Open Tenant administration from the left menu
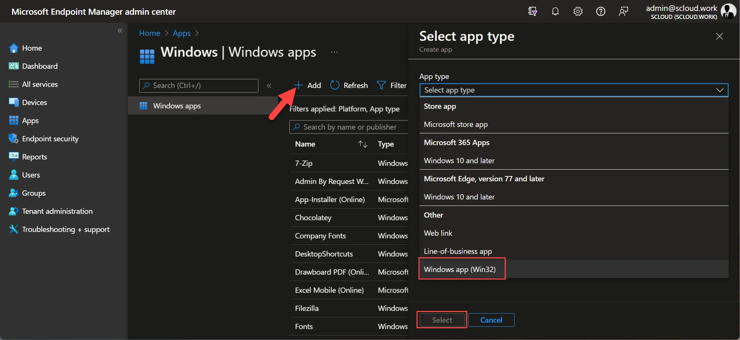 (57, 211)
